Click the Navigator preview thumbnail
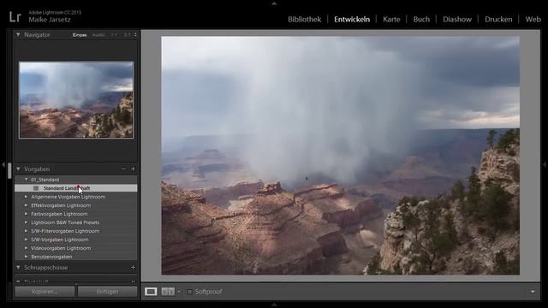Screen dimensions: 548x308 76,100
